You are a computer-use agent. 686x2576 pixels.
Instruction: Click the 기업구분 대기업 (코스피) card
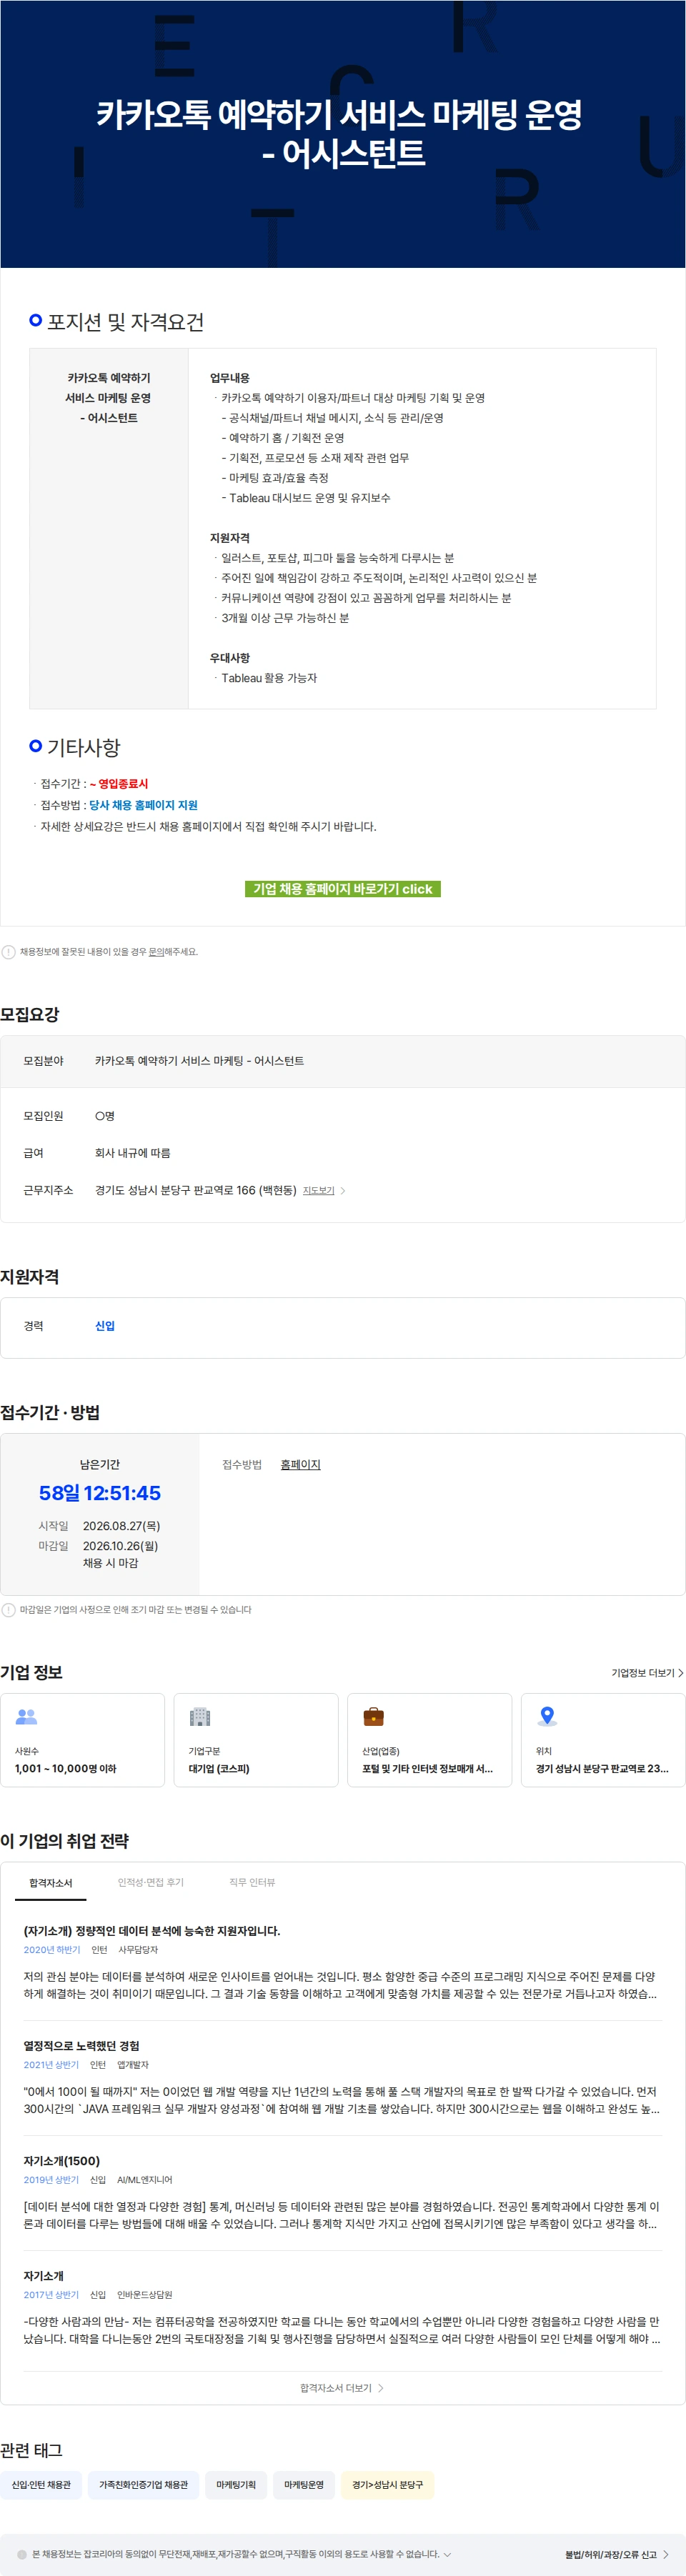(256, 1740)
